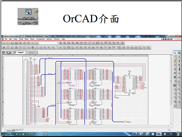Click the Firefox icon in taskbar
This screenshot has height=137, width=182.
point(171,134)
